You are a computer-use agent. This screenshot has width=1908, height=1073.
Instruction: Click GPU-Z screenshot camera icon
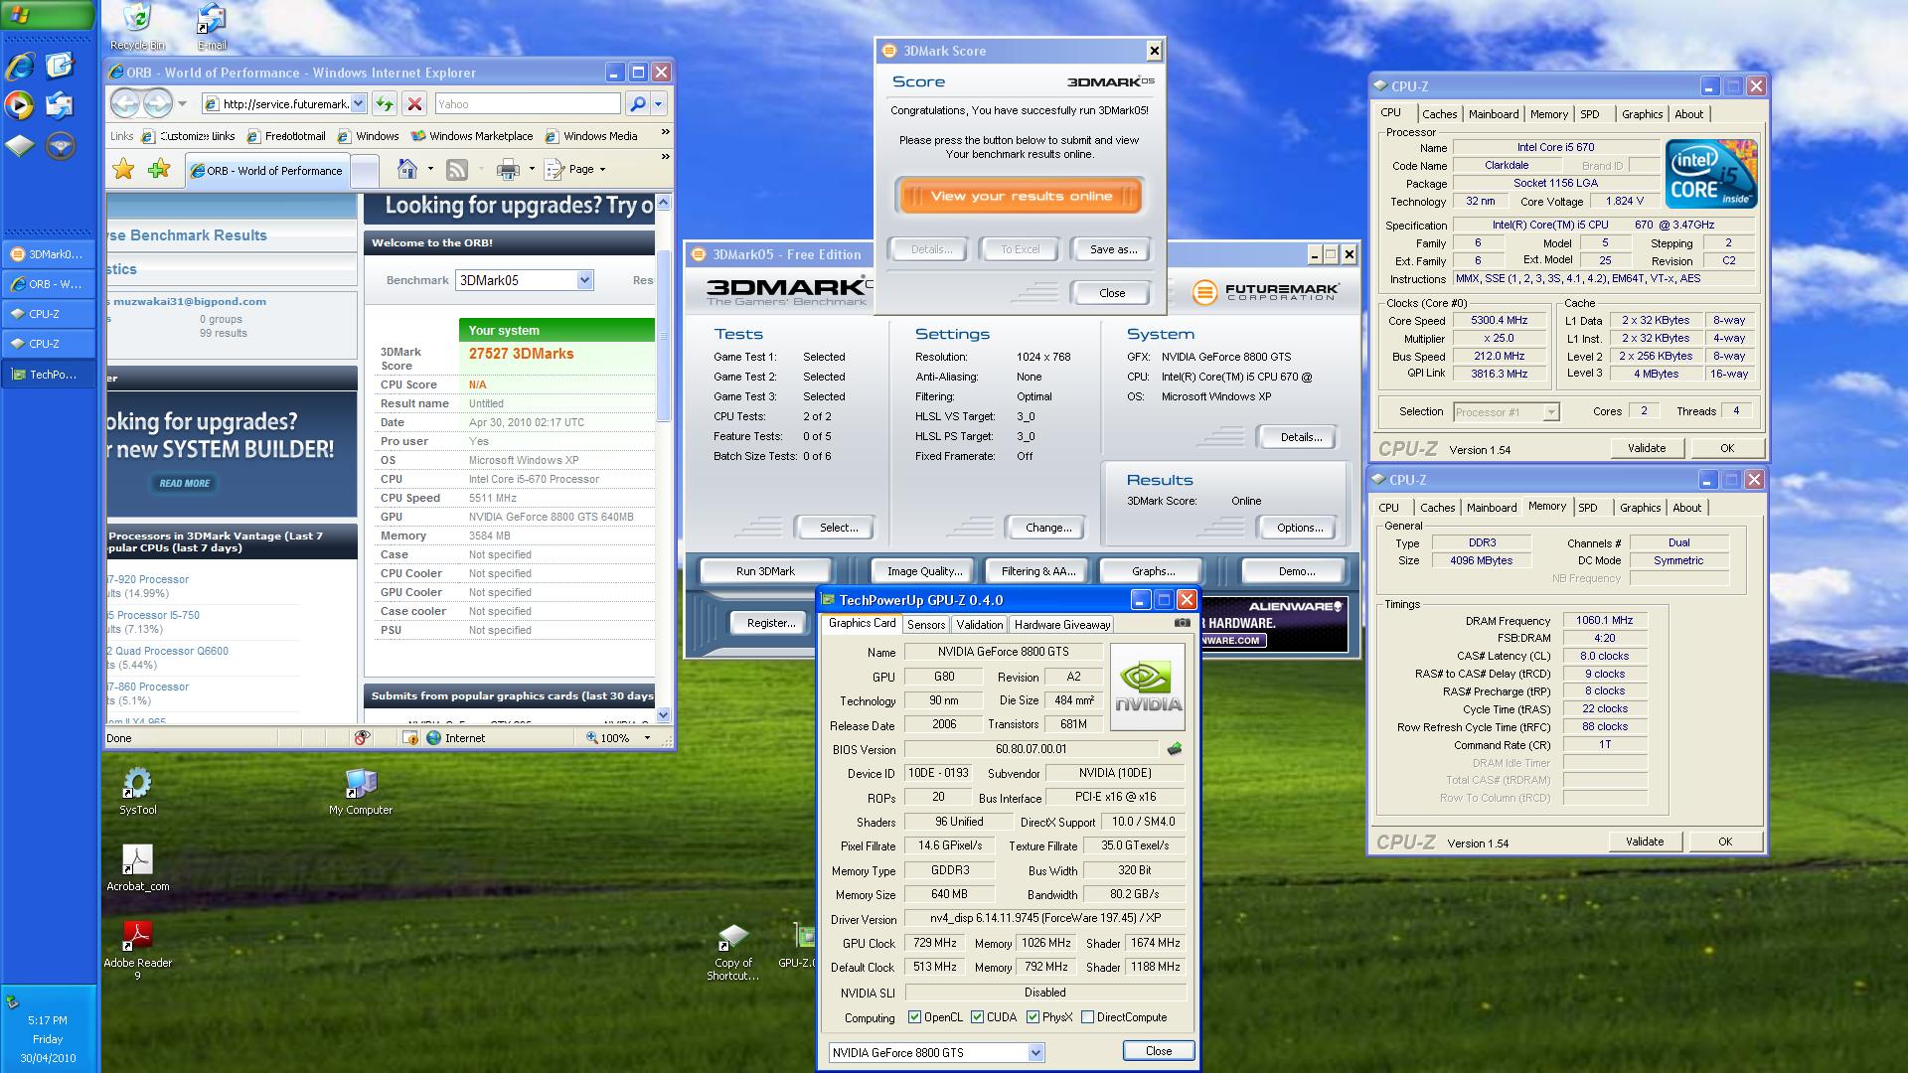point(1182,623)
